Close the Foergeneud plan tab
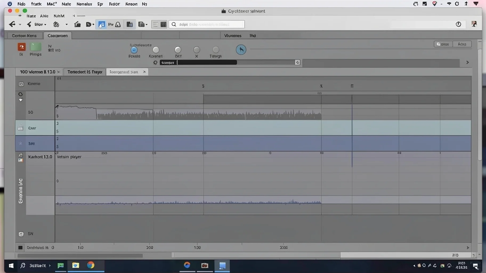 (x=144, y=72)
